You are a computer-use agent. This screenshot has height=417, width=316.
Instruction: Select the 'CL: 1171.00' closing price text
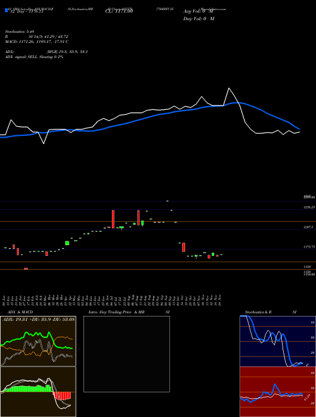119,11
